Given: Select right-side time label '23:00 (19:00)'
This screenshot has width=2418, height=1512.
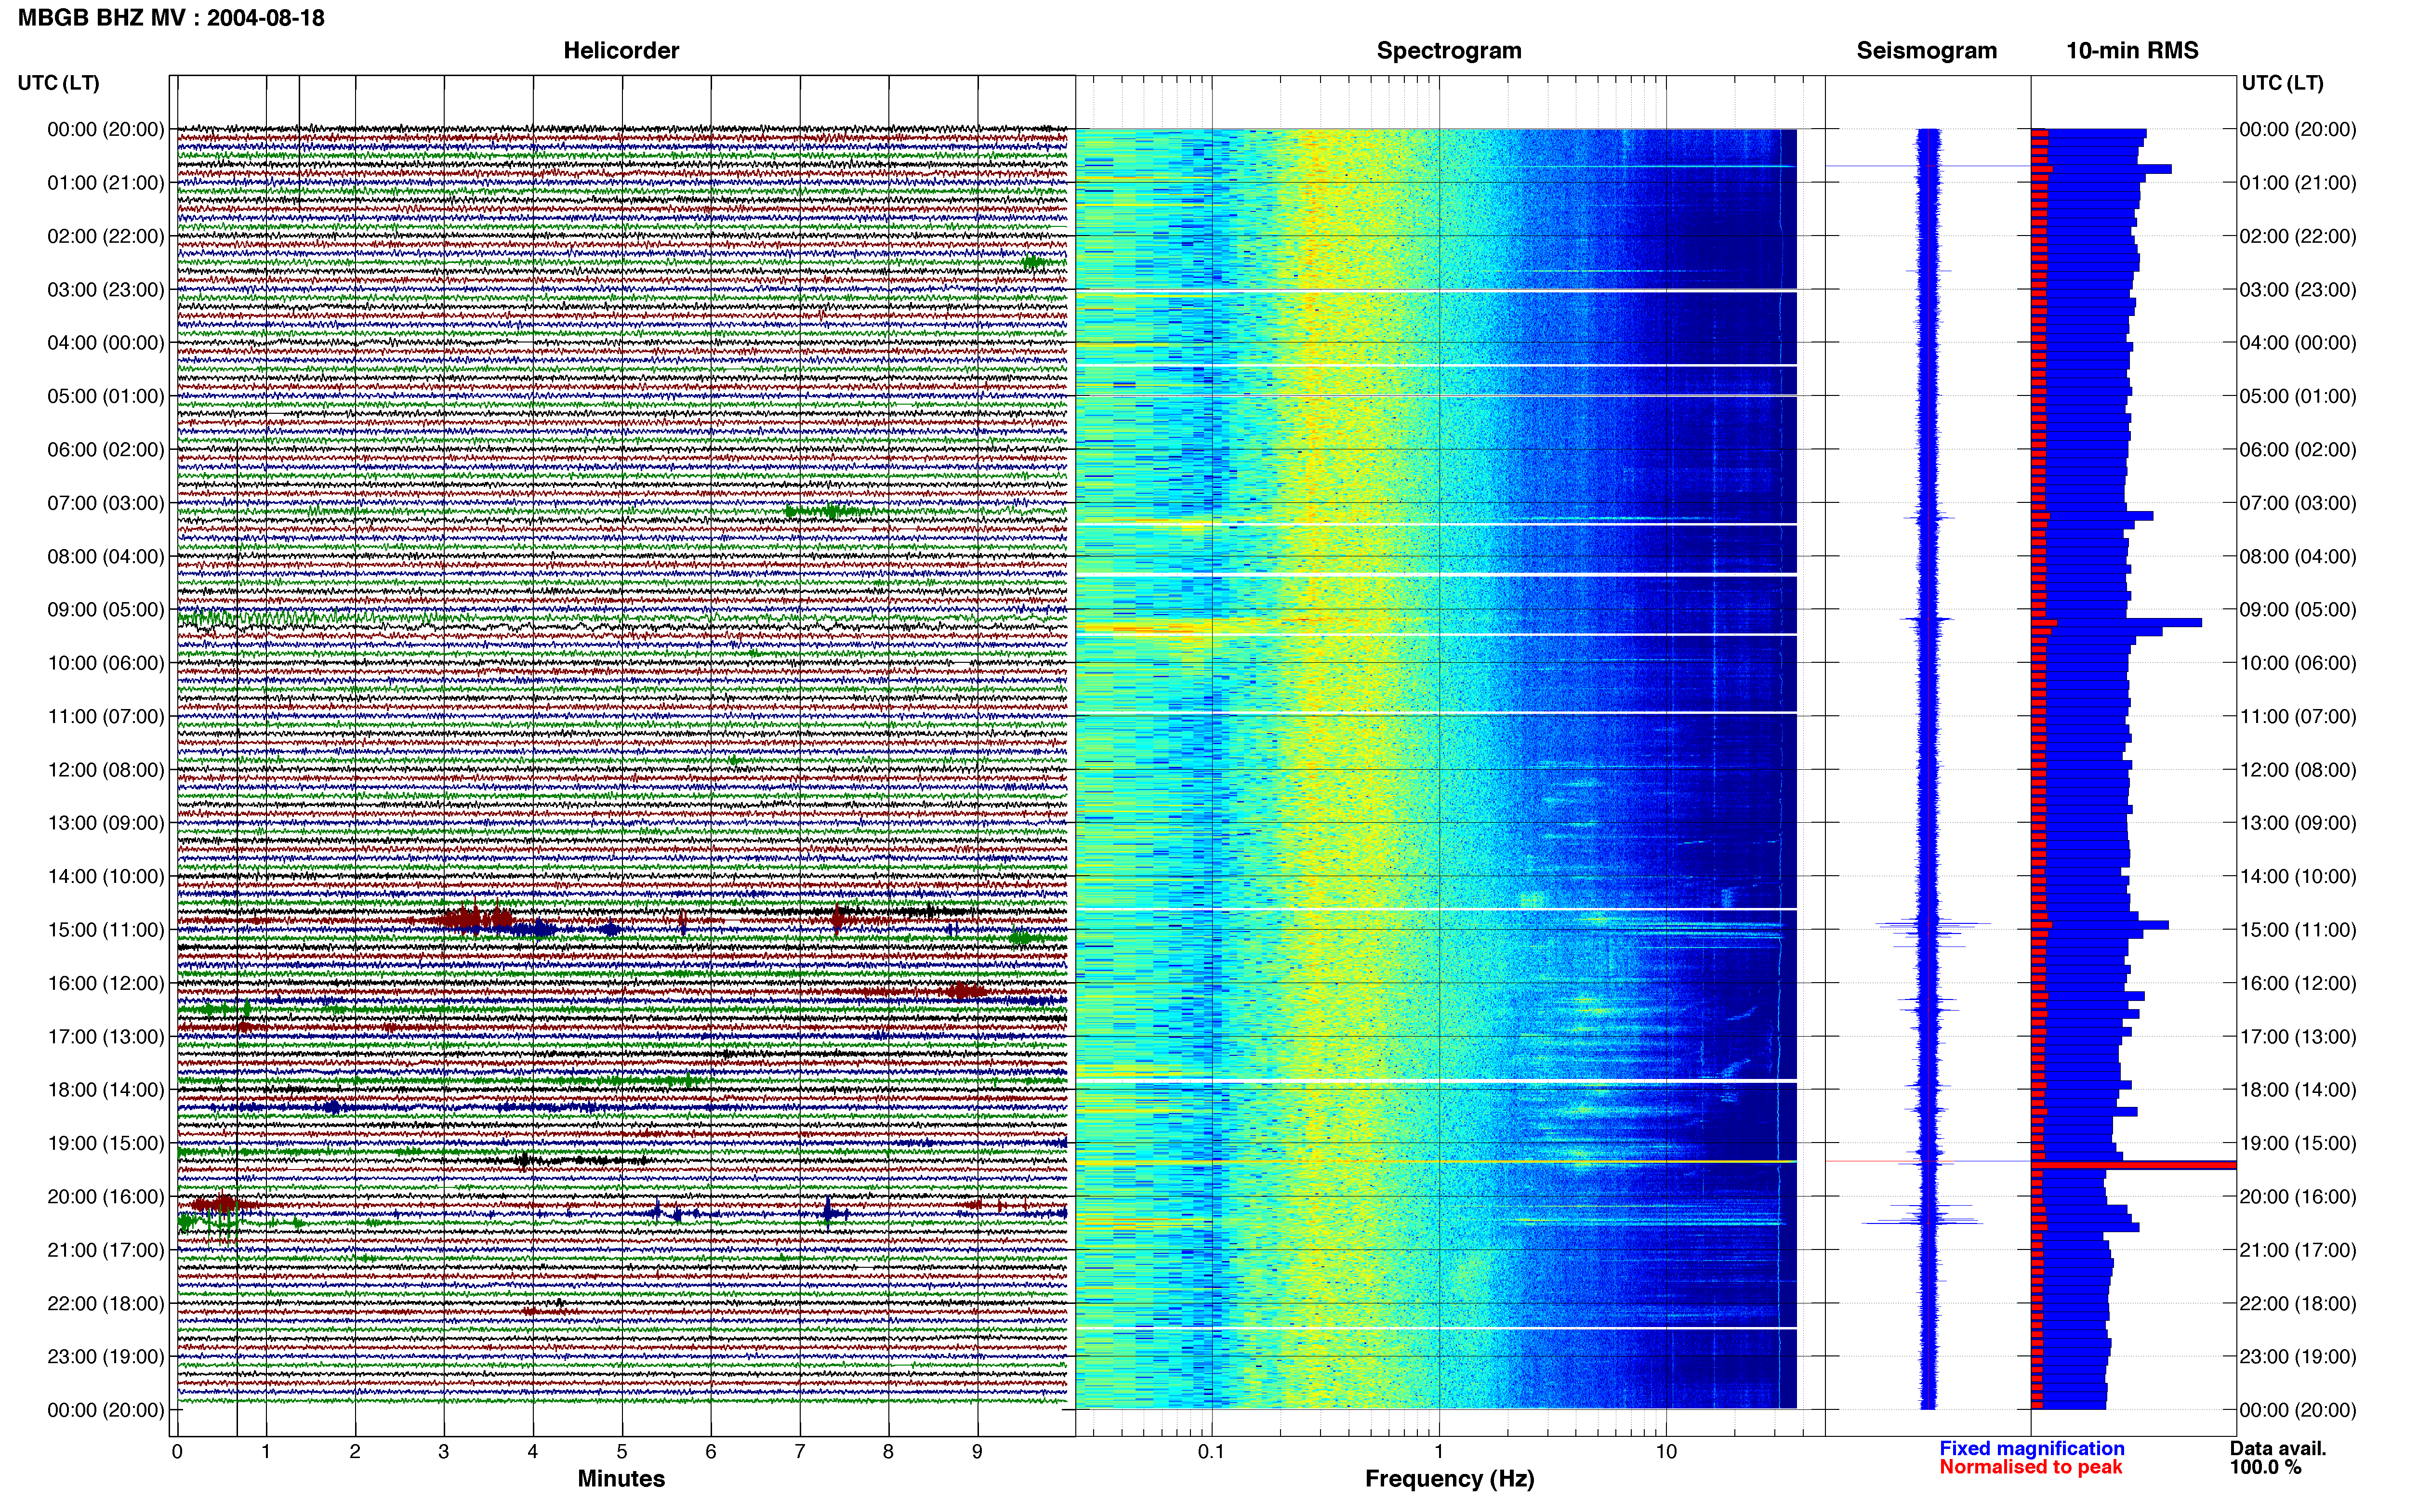Looking at the screenshot, I should click(2298, 1357).
